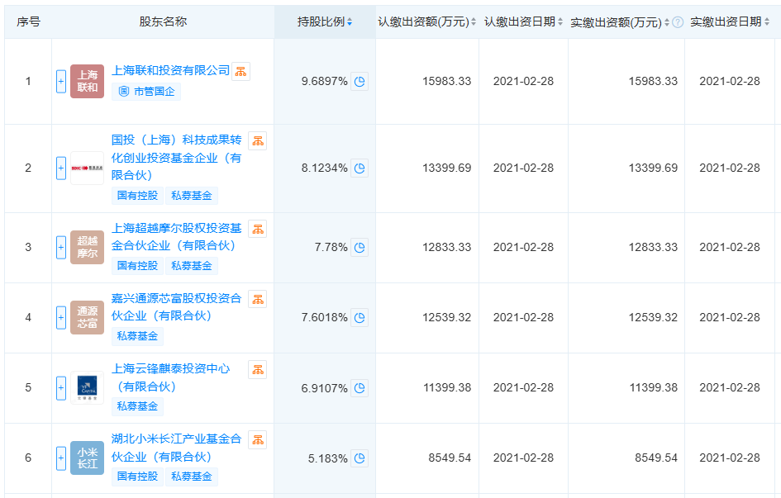Click 私募基金 tag in row 3
Viewport: 781px width, 498px height.
coord(192,266)
